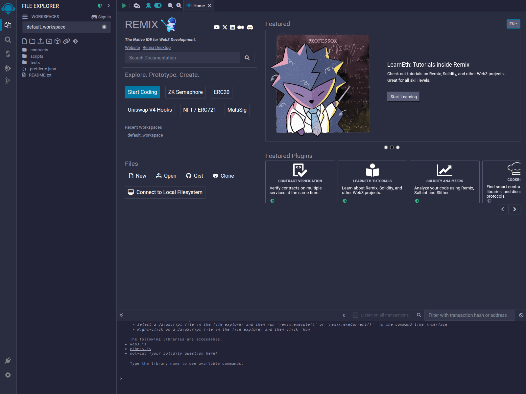Screen dimensions: 526x394
Task: Click the Remix logo in the sidebar
Action: [x=8, y=9]
